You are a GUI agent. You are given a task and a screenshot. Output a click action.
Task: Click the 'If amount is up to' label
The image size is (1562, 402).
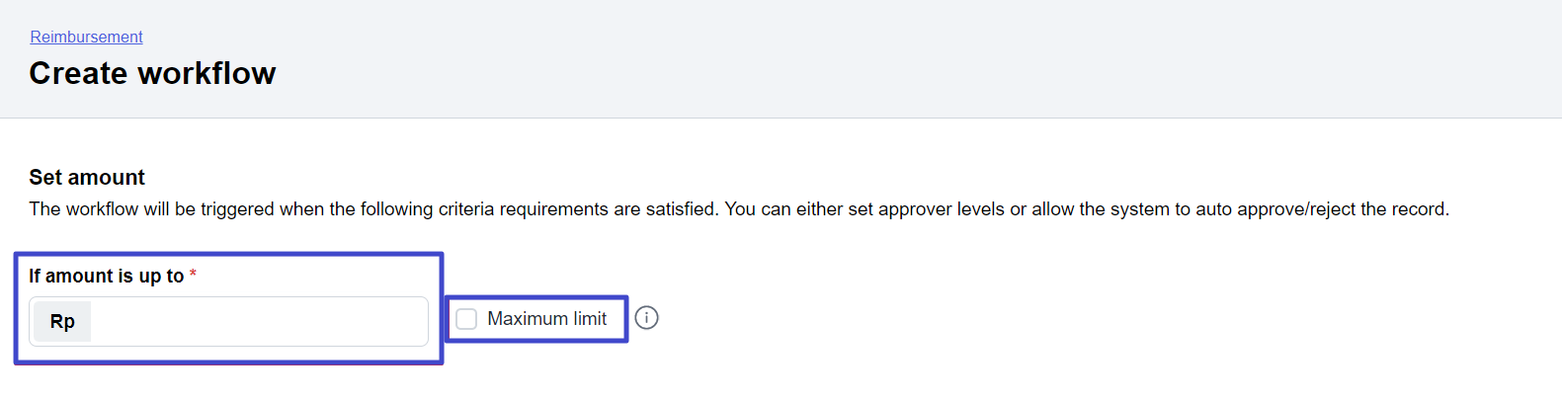pyautogui.click(x=107, y=277)
